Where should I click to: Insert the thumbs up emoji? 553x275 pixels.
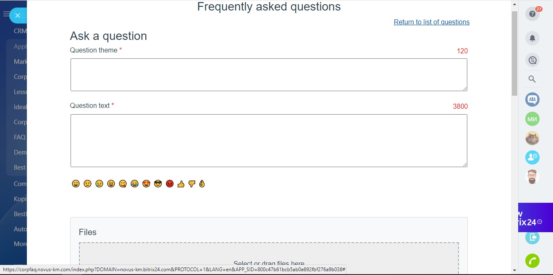click(181, 184)
